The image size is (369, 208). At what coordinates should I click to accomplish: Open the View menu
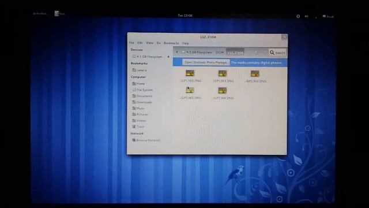tap(150, 43)
